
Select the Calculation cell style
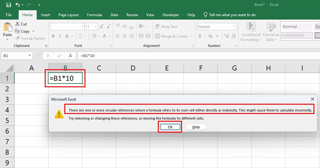297,35
